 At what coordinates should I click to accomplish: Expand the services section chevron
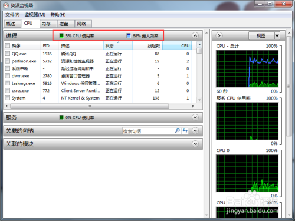pyautogui.click(x=195, y=117)
